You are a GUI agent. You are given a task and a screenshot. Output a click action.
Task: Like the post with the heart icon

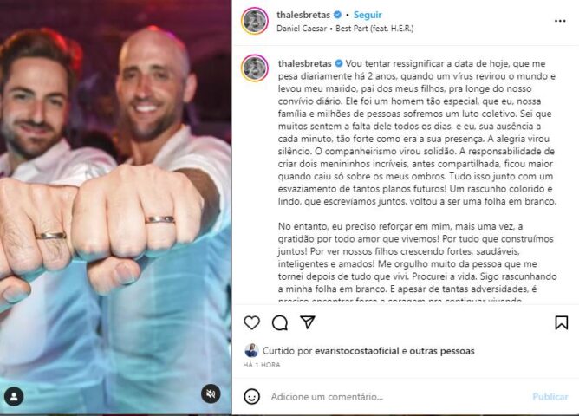click(x=252, y=322)
